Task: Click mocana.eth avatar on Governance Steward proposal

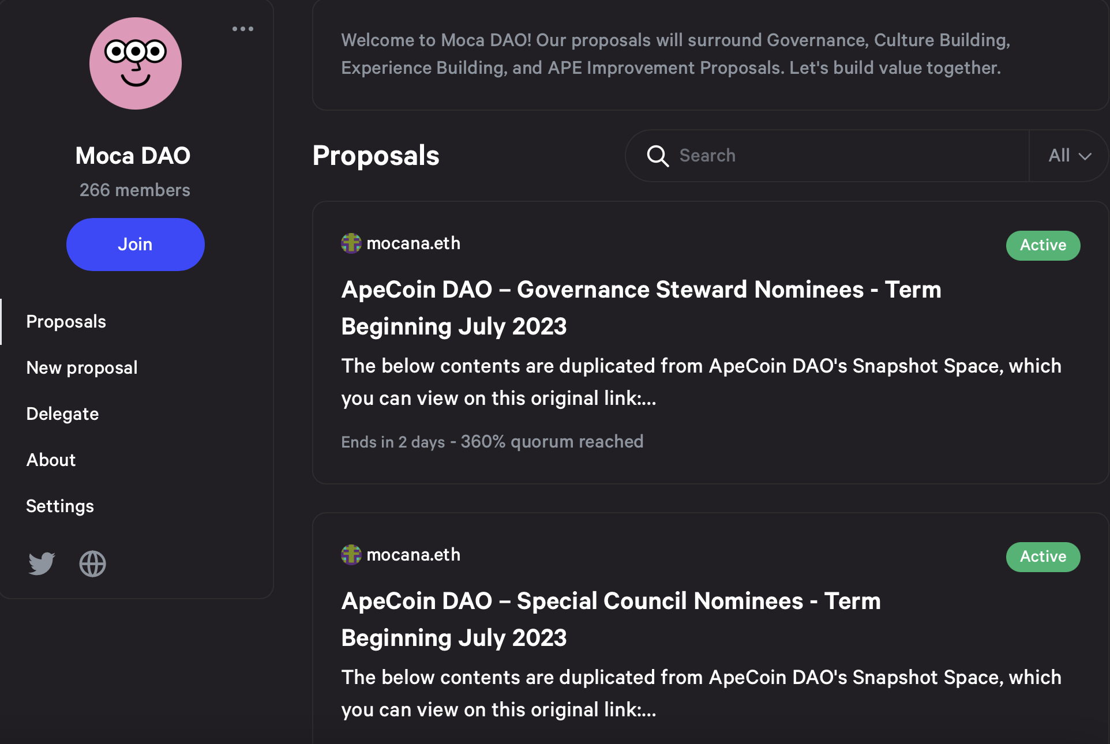Action: point(351,243)
